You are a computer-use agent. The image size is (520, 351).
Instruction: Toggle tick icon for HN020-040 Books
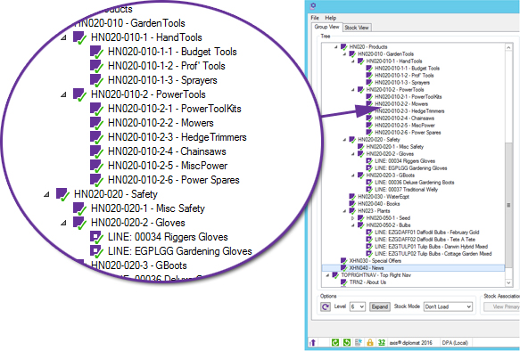point(352,204)
